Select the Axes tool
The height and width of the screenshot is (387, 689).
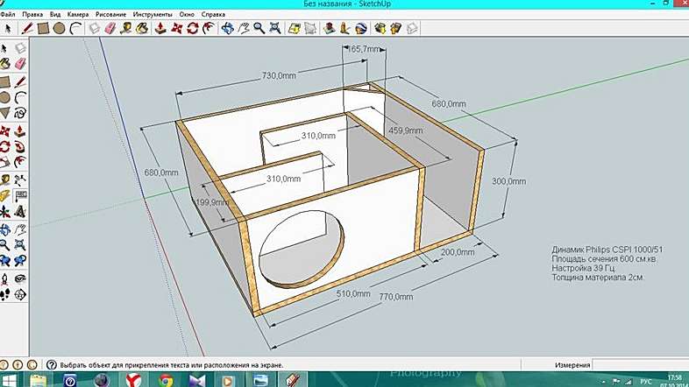[5, 212]
